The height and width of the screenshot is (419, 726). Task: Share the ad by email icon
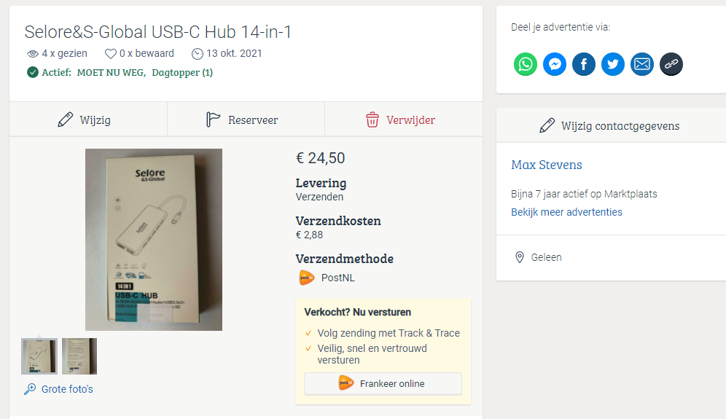pos(641,64)
